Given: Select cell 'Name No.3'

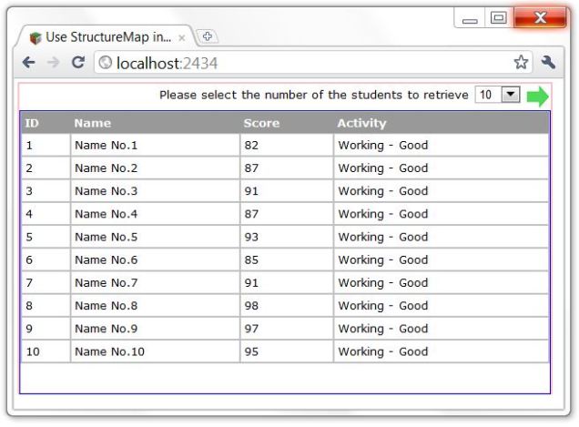Looking at the screenshot, I should [155, 191].
